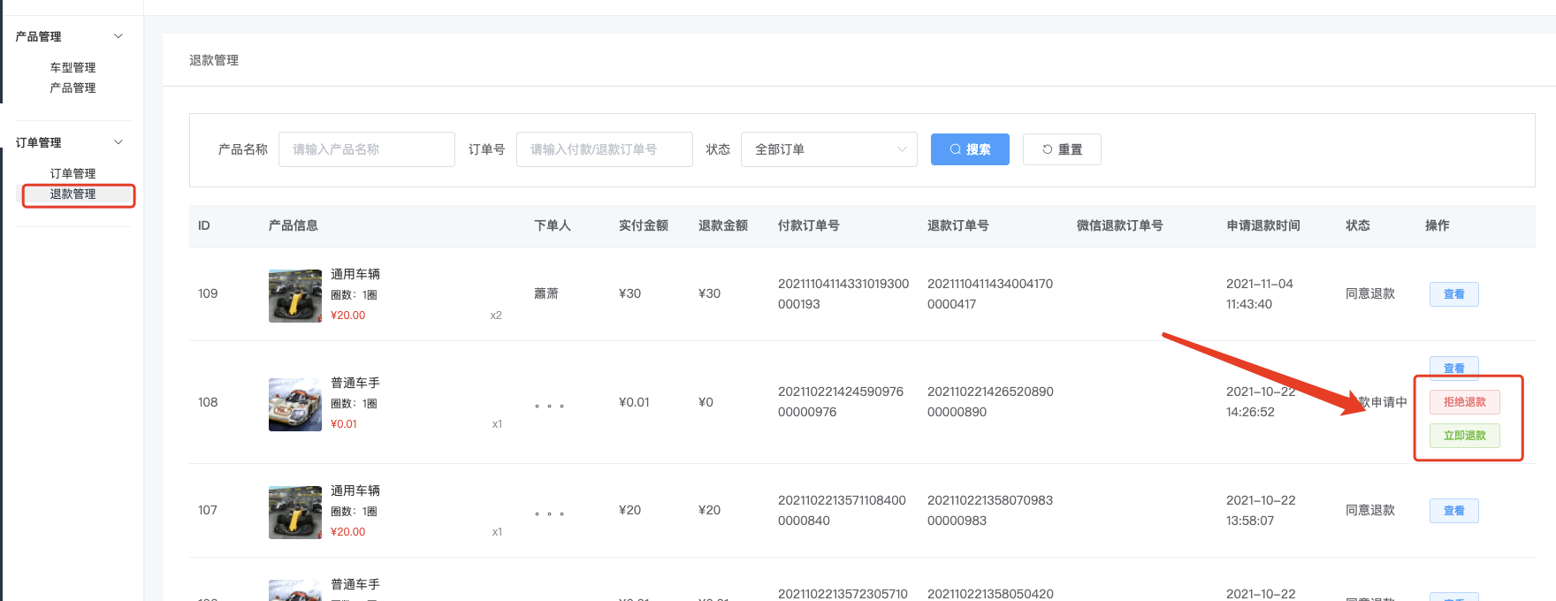The image size is (1556, 601).
Task: Open 产品管理 submenu item under 车型管理
Action: [x=72, y=87]
